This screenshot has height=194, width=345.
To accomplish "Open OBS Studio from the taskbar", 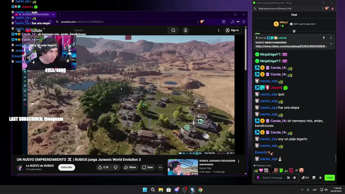I will coord(185,190).
